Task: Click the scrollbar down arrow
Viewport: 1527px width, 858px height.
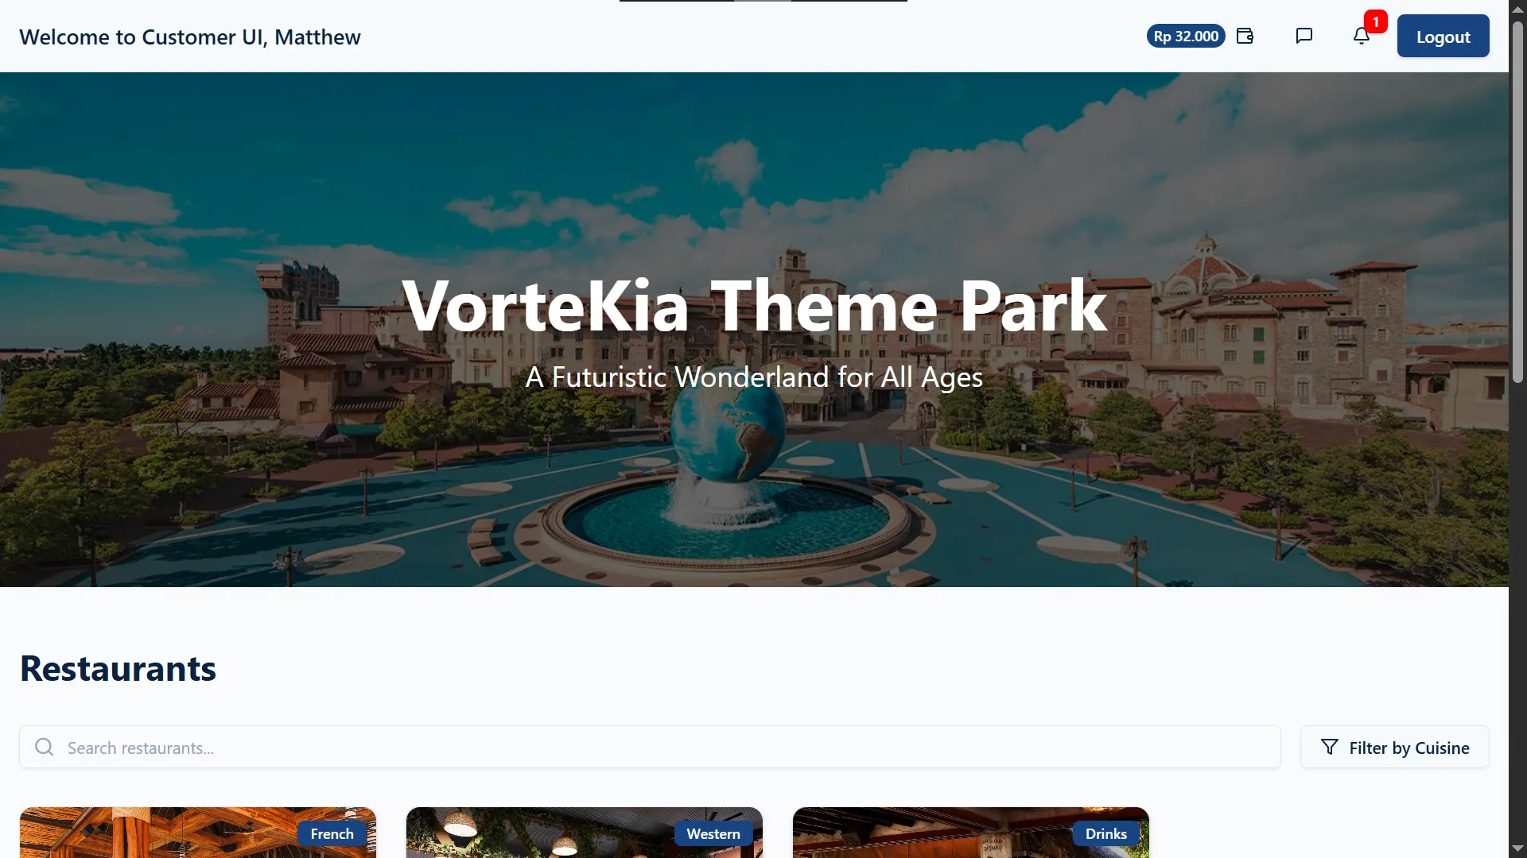Action: (1517, 849)
